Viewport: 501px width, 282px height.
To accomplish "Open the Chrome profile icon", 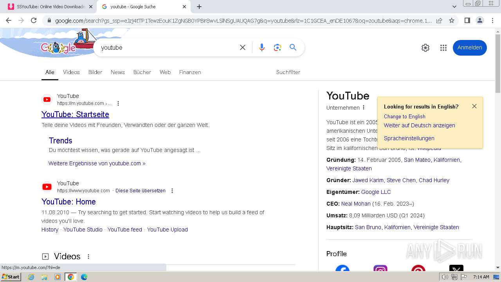I will (x=479, y=20).
